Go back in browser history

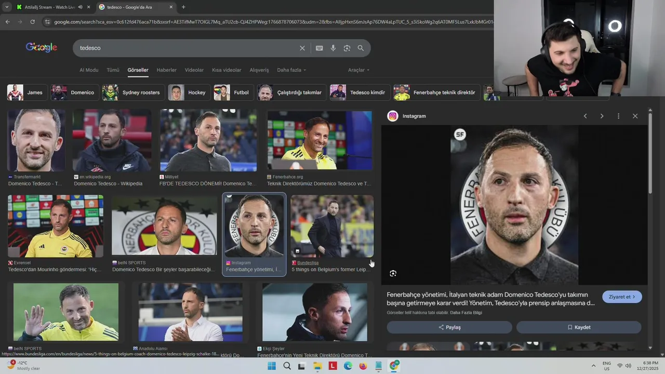pos(7,22)
